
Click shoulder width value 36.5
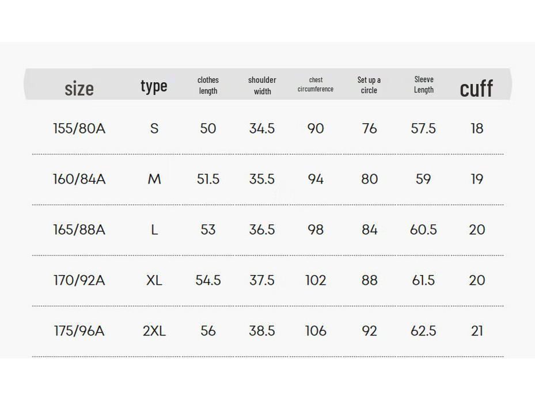point(262,230)
